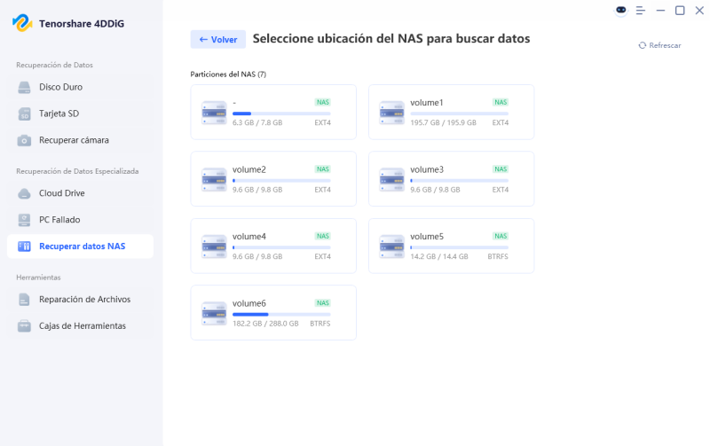Open Reparación de Archivos tool
Screen dimensions: 710x446
(80, 300)
